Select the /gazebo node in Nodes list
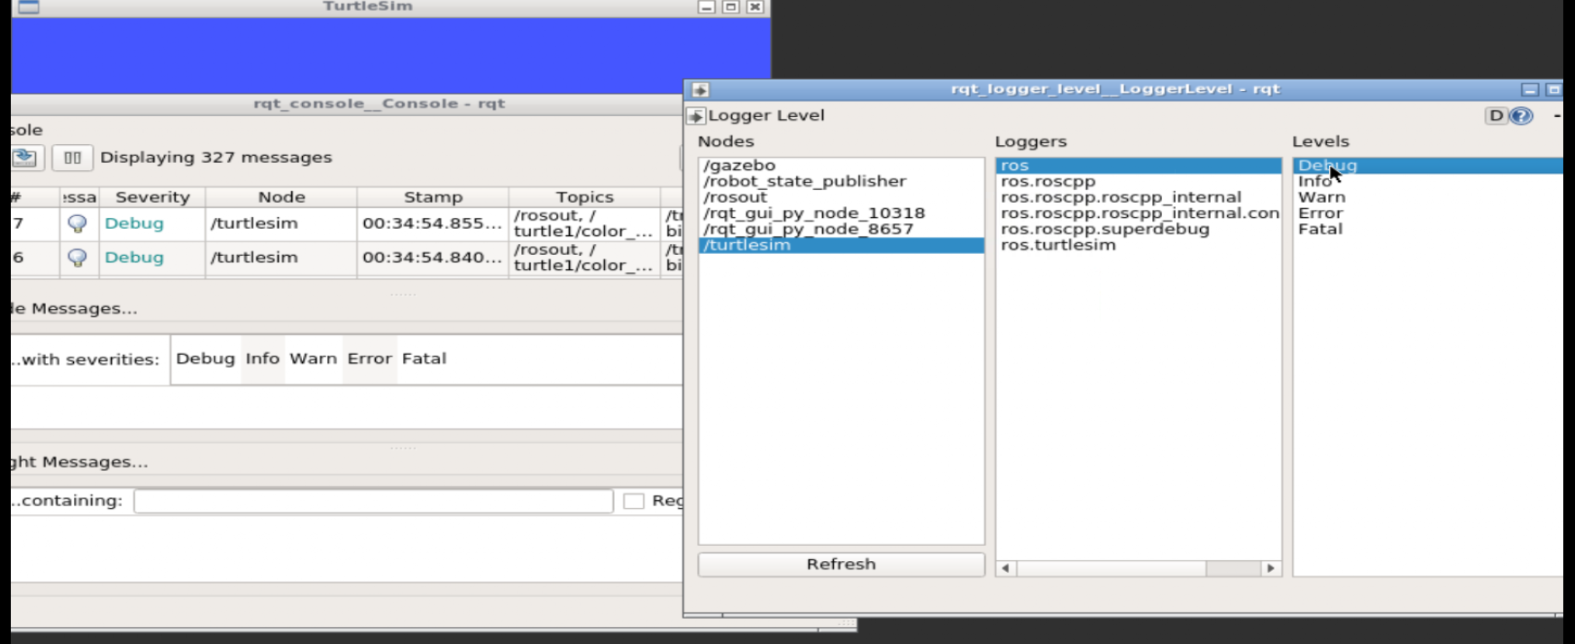 tap(841, 166)
